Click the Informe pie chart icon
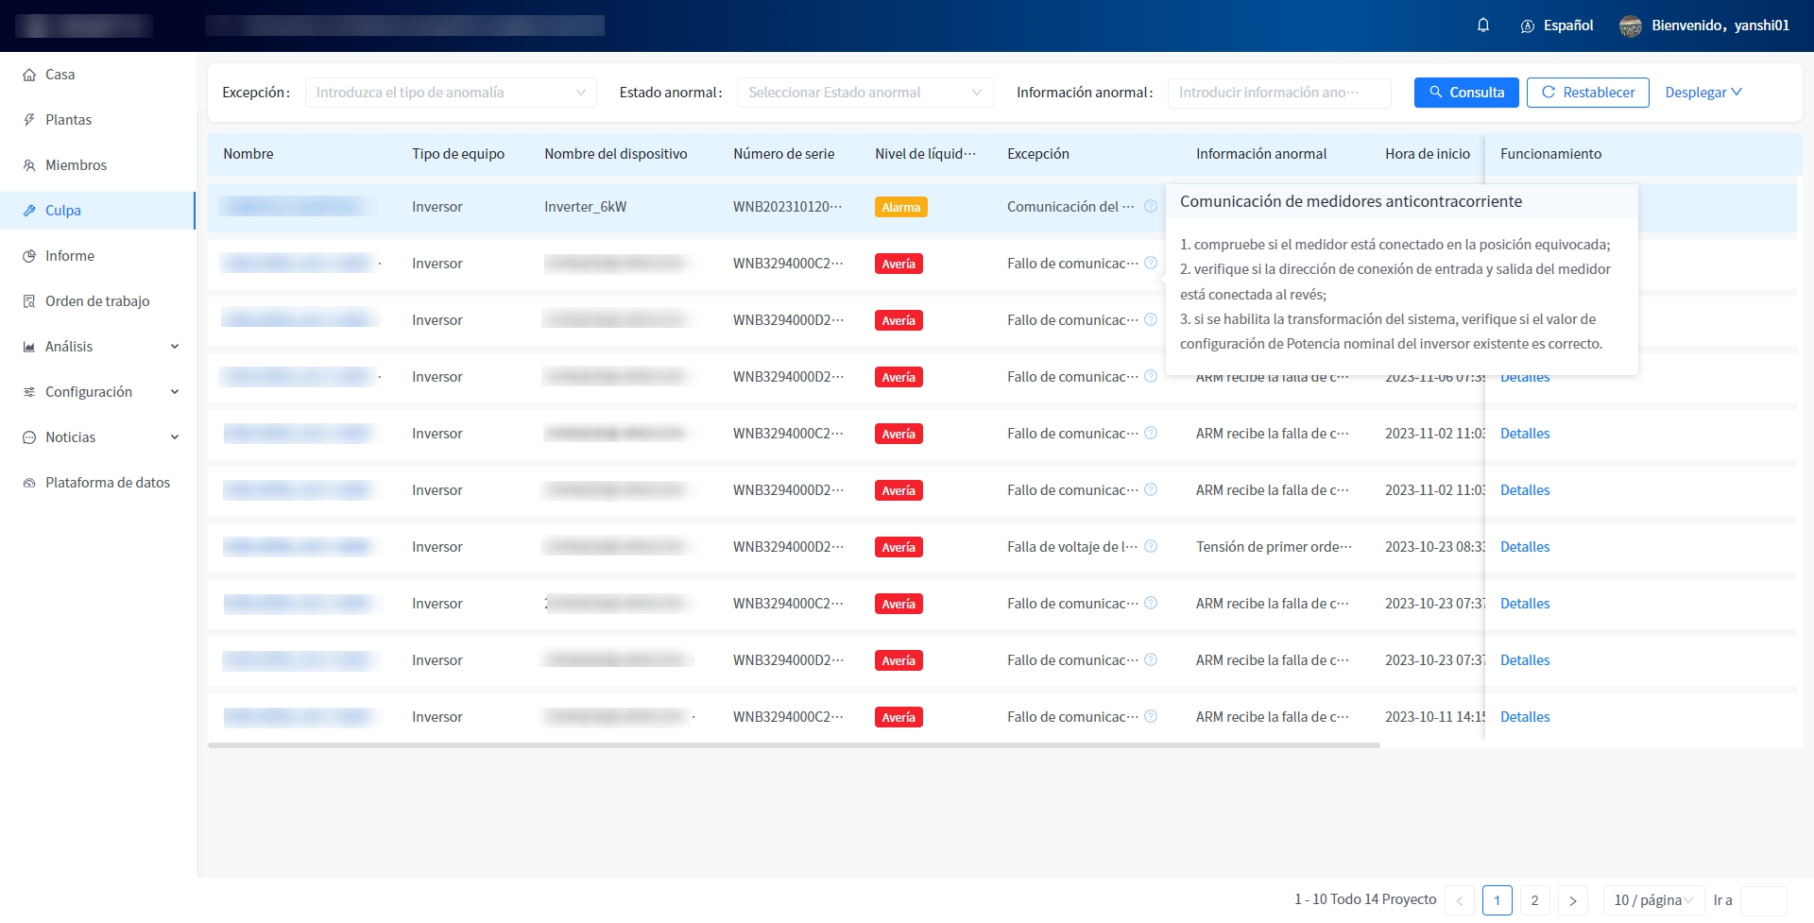The image size is (1814, 923). click(29, 256)
